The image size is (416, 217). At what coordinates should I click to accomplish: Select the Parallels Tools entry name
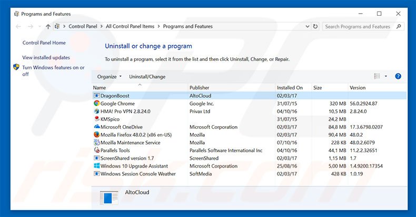coord(115,150)
